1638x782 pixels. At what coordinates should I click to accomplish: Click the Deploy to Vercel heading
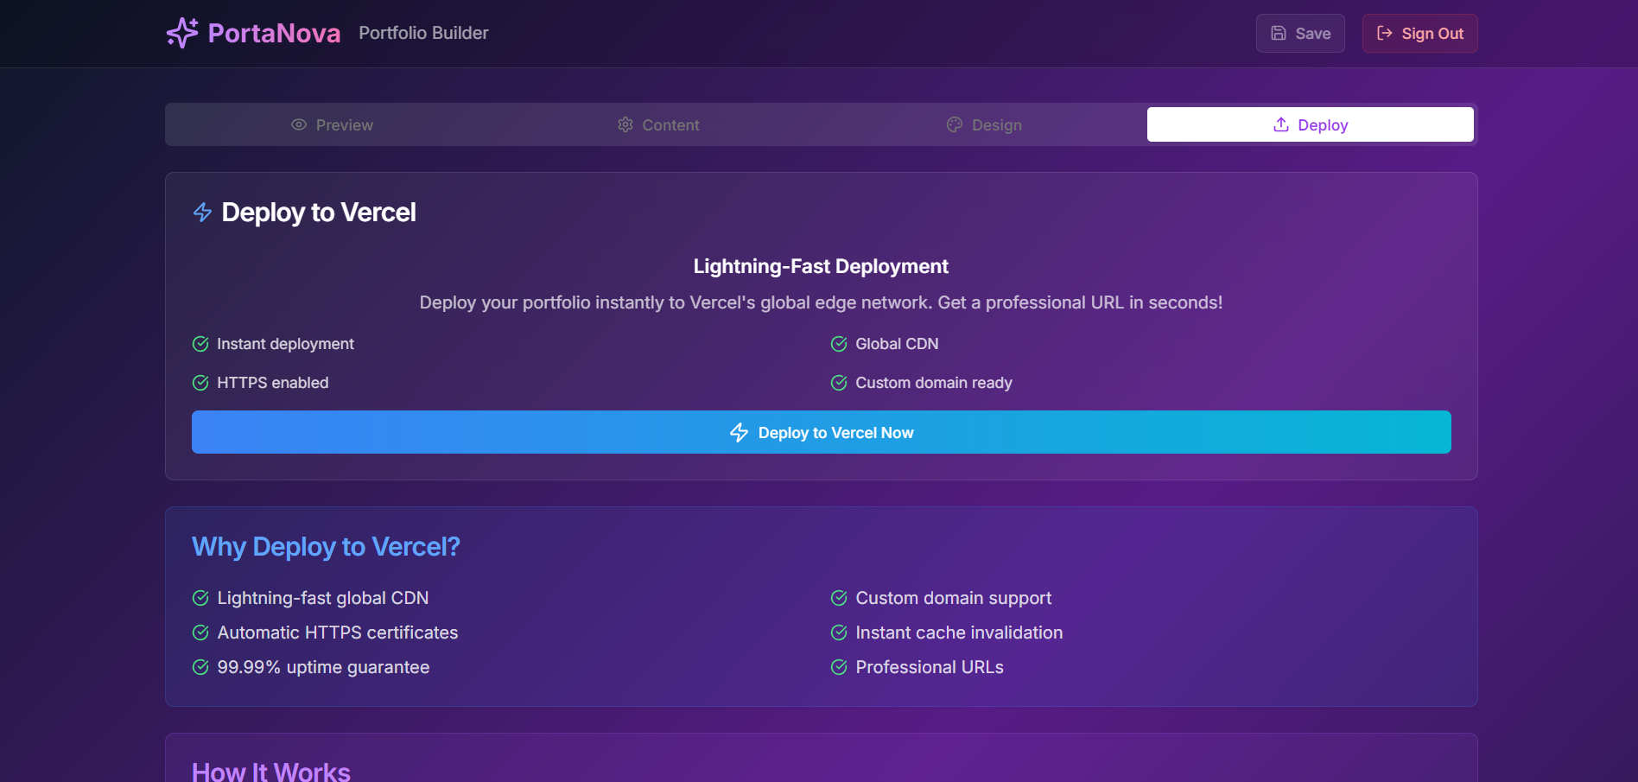coord(319,213)
